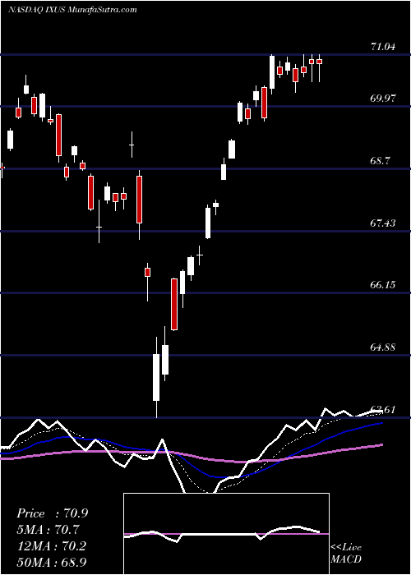Click the Price : 70.9 readout
Image resolution: width=411 pixels, height=575 pixels.
[x=52, y=513]
